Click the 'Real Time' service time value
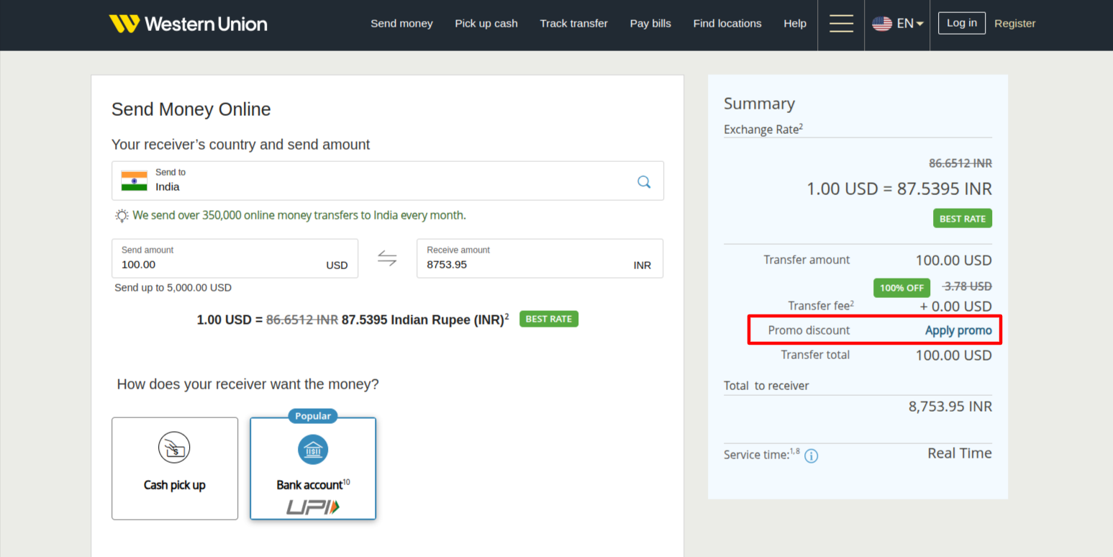The height and width of the screenshot is (557, 1113). [x=960, y=453]
